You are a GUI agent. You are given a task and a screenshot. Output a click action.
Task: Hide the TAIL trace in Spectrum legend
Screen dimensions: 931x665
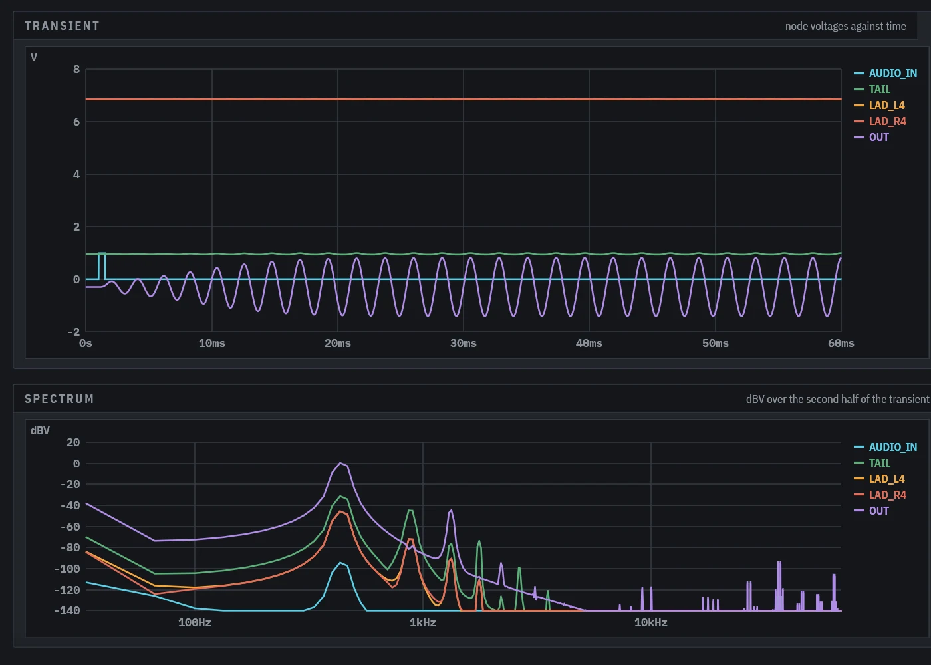872,463
